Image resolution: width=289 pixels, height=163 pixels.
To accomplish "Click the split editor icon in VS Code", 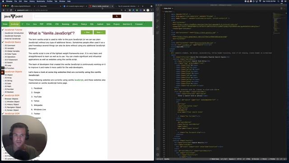I will [x=281, y=8].
